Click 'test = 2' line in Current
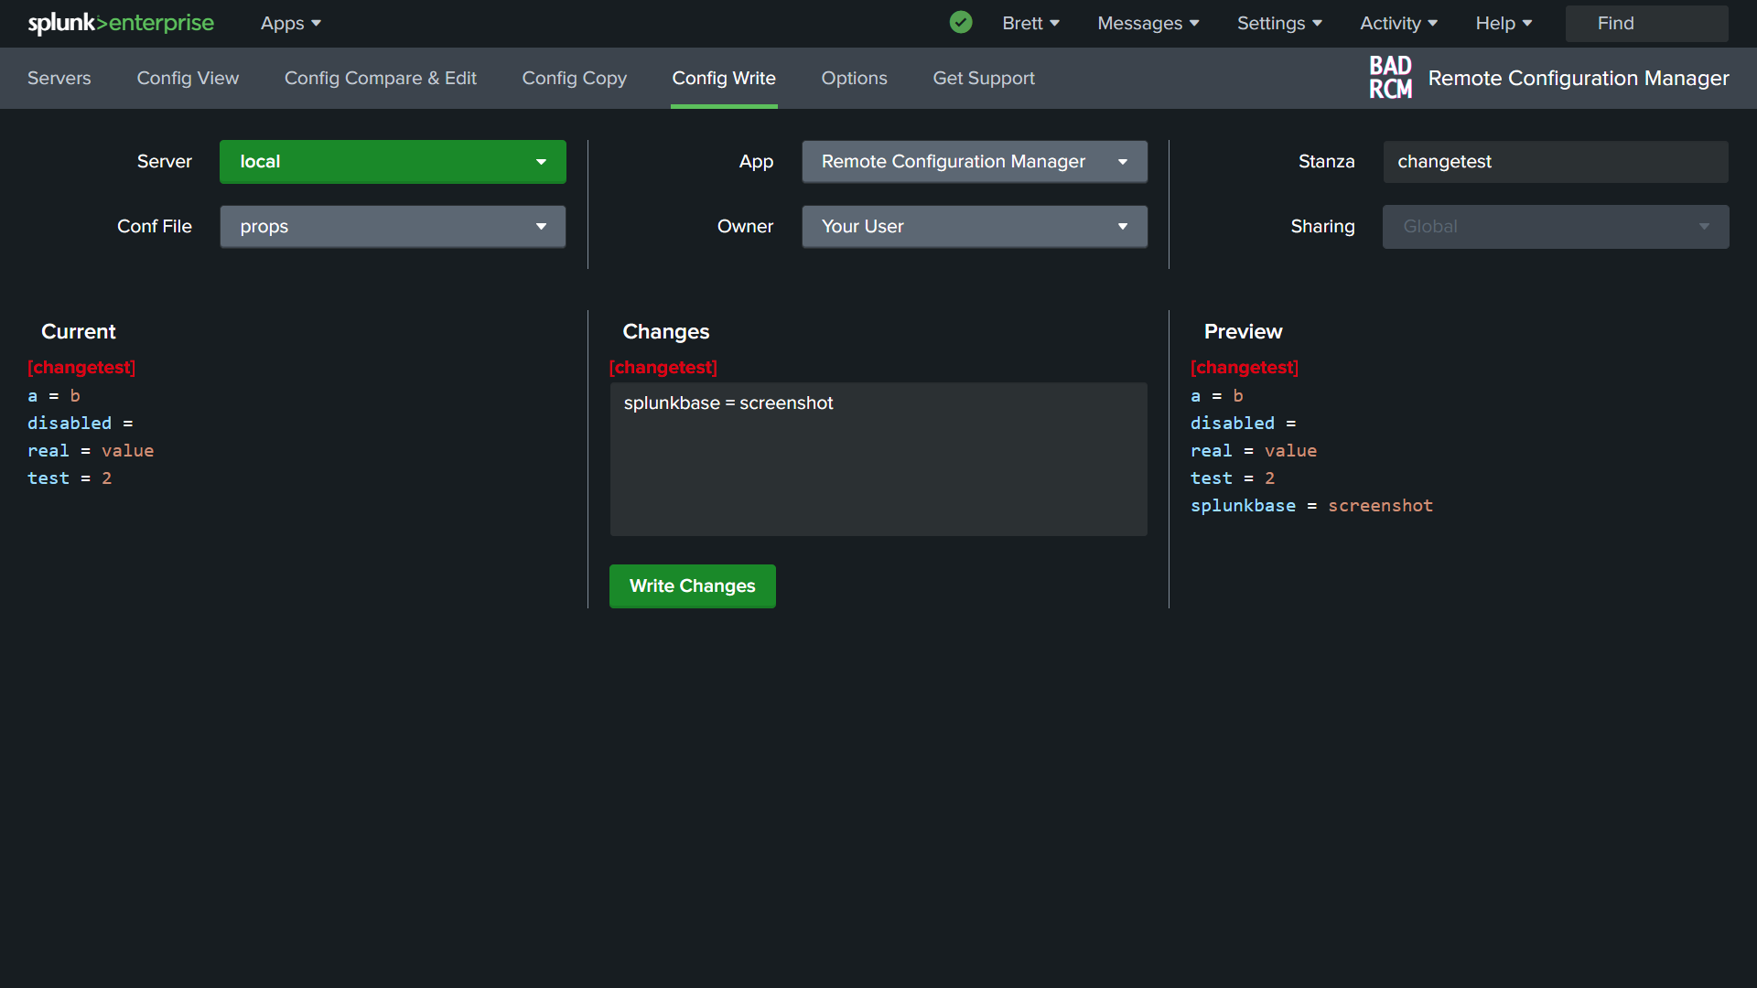The width and height of the screenshot is (1757, 988). coord(70,478)
